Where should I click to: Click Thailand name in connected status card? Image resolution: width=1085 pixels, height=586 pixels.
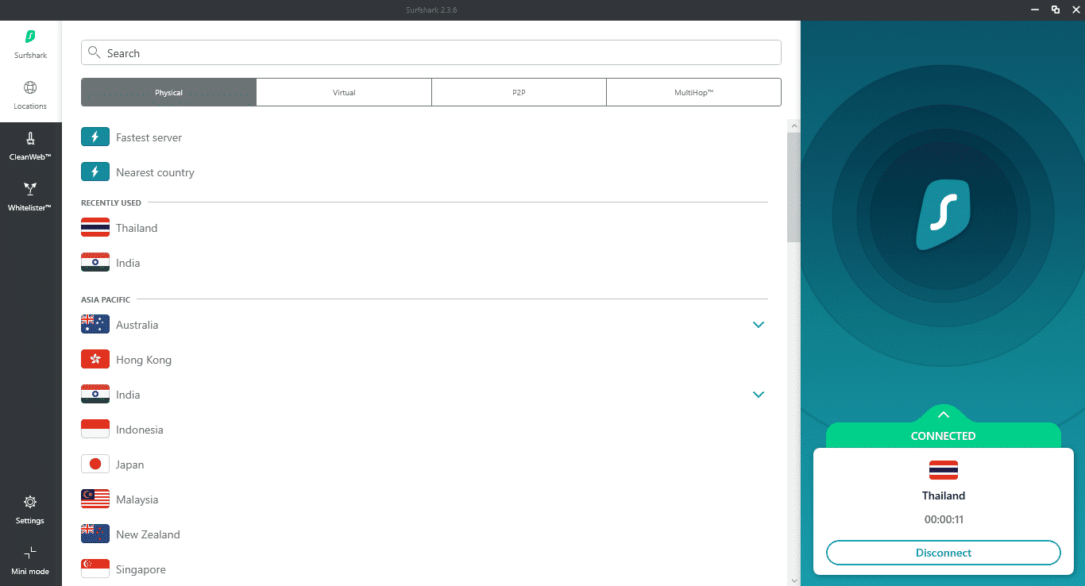point(944,495)
